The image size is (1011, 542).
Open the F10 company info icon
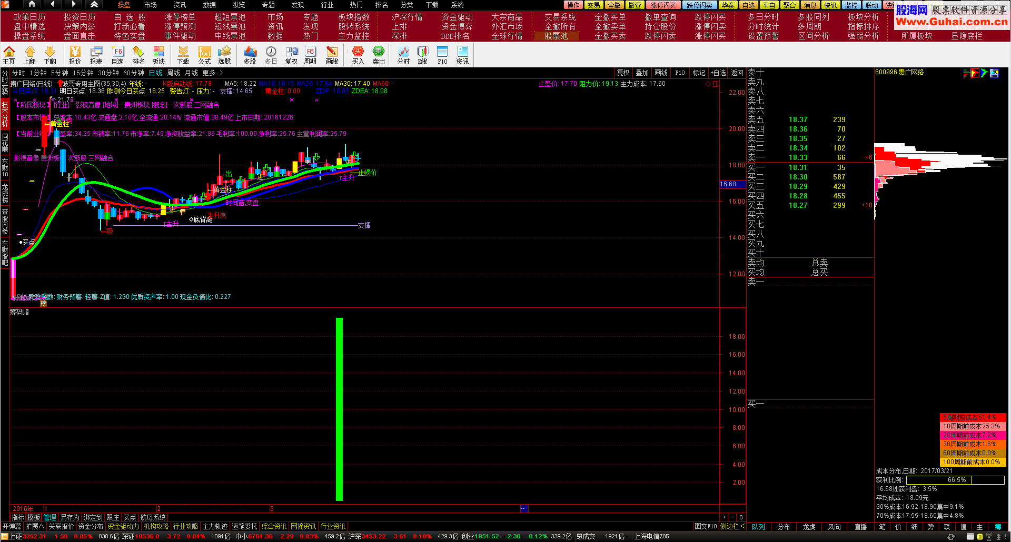pos(442,55)
